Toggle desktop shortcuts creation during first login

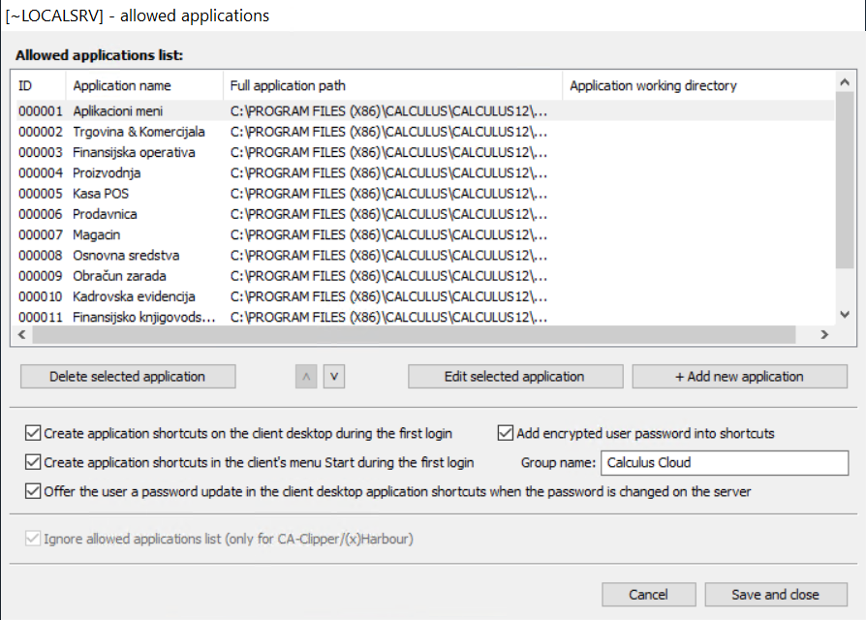(x=34, y=434)
